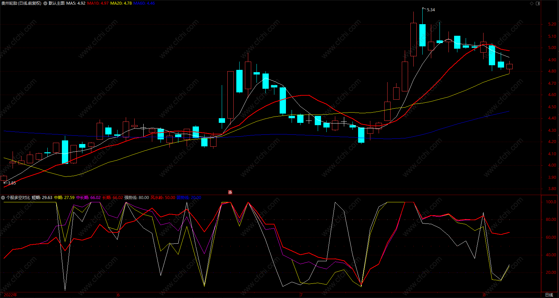Image resolution: width=559 pixels, height=298 pixels.
Task: Select the 日线 period label at bottom right
Action: (x=549, y=295)
